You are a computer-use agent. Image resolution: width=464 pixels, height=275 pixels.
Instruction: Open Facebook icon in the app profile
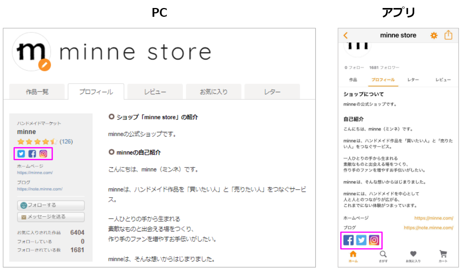pos(348,240)
